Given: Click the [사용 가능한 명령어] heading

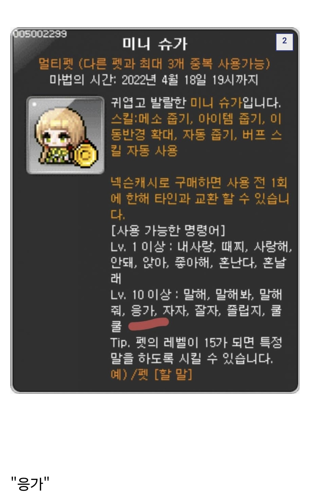Looking at the screenshot, I should tap(168, 230).
